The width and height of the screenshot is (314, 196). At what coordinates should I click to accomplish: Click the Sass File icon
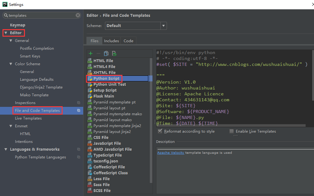click(90, 185)
